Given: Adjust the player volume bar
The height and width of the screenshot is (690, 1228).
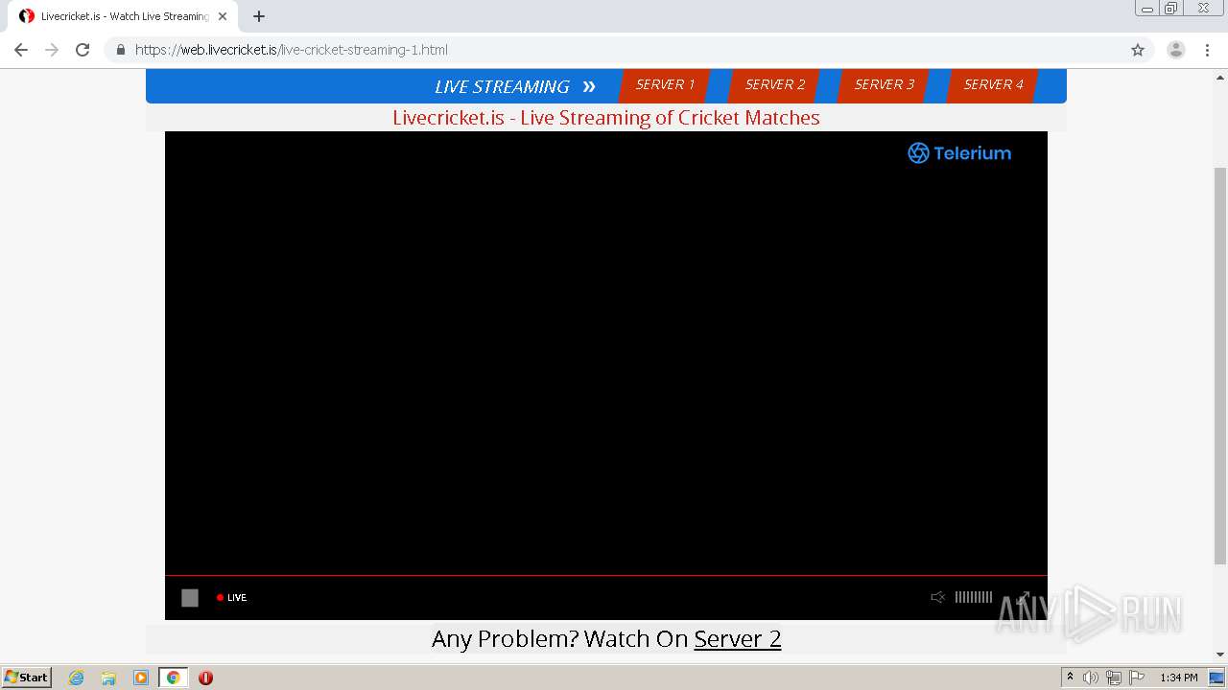Looking at the screenshot, I should (x=973, y=597).
